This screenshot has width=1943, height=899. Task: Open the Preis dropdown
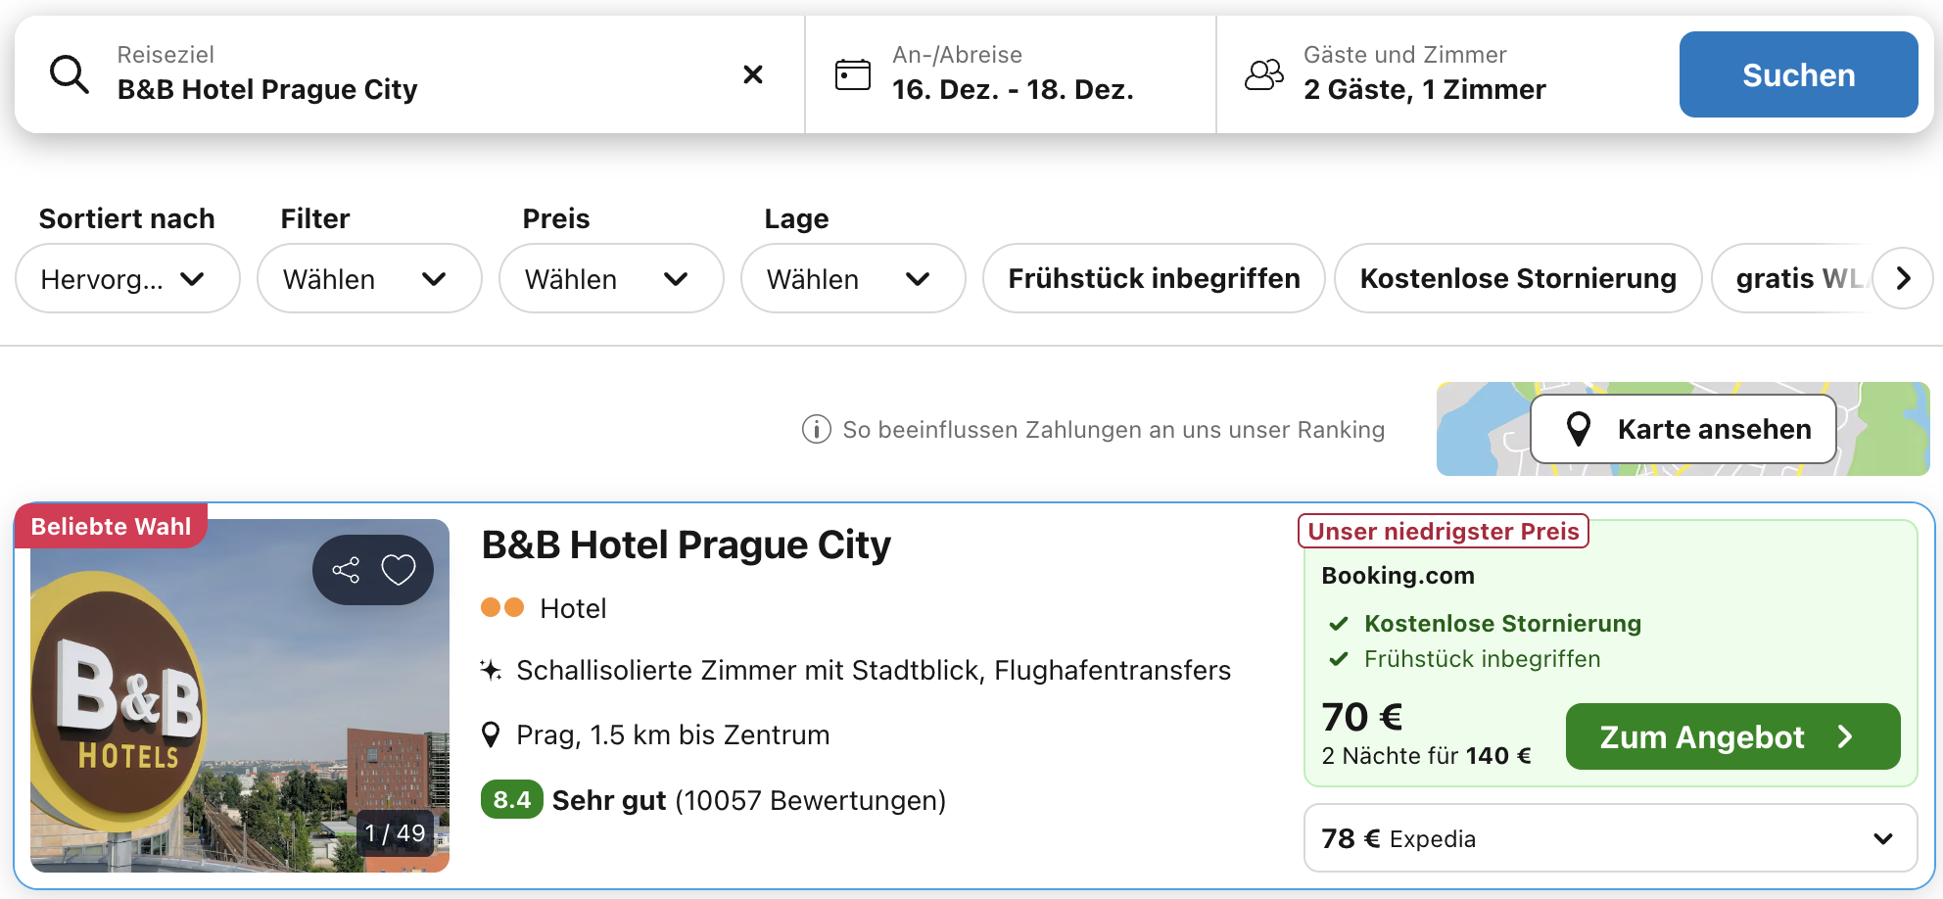(610, 279)
